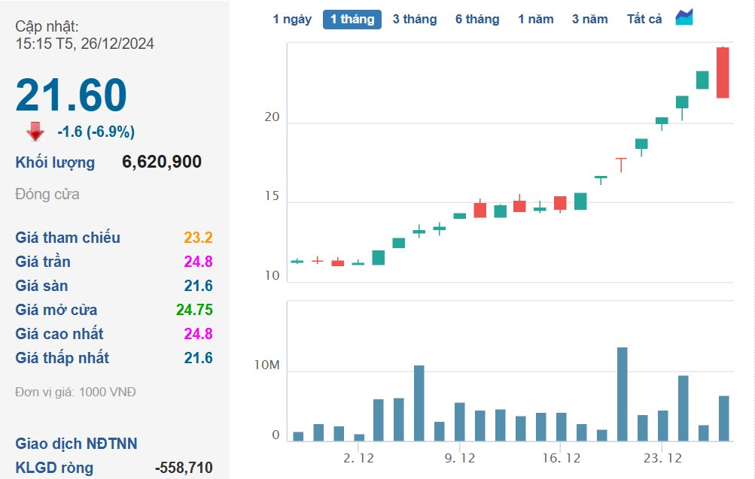
Task: Switch chart type using the area chart icon
Action: coord(683,18)
